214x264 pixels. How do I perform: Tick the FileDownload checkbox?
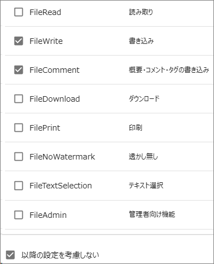(19, 99)
